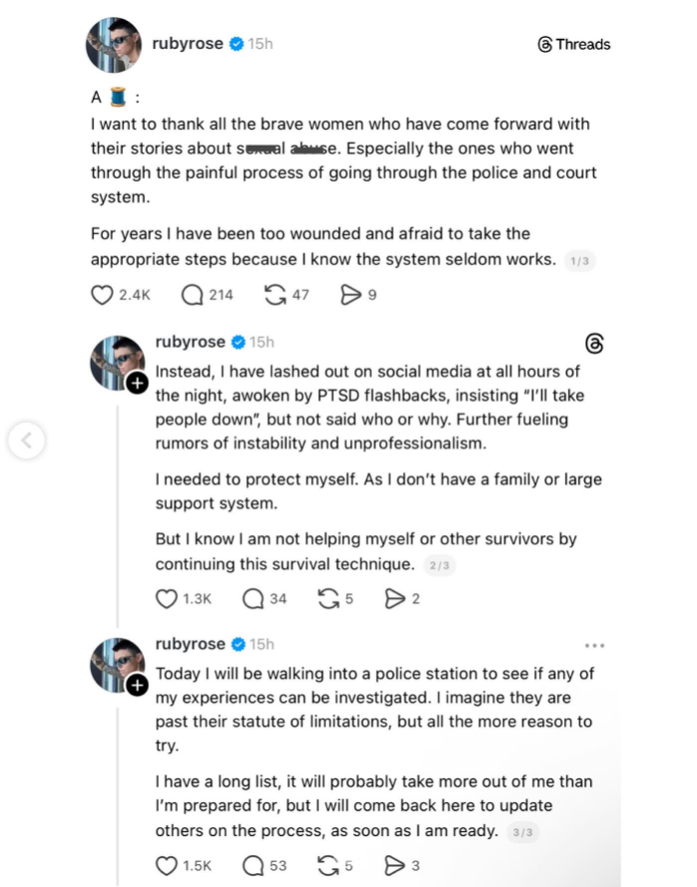This screenshot has width=697, height=887.
Task: Share the first thread post (9)
Action: (x=351, y=295)
